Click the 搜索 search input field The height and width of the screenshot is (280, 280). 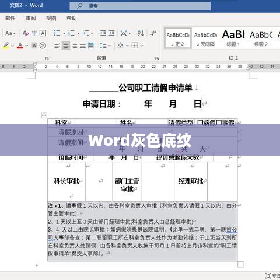(140, 6)
